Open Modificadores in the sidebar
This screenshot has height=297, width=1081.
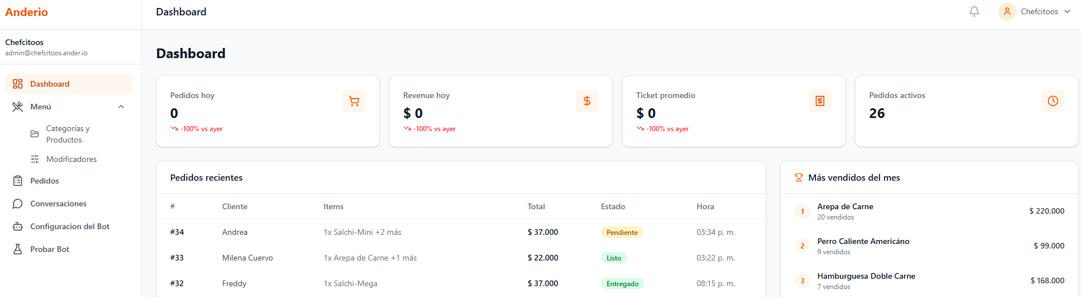pyautogui.click(x=71, y=159)
